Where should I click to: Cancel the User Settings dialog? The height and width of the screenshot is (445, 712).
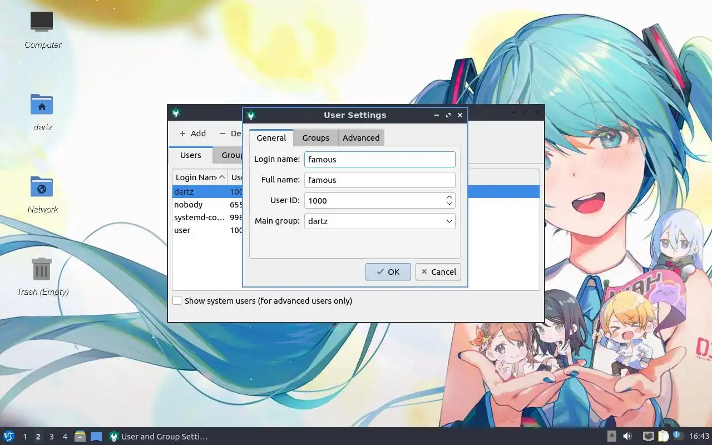pyautogui.click(x=438, y=271)
